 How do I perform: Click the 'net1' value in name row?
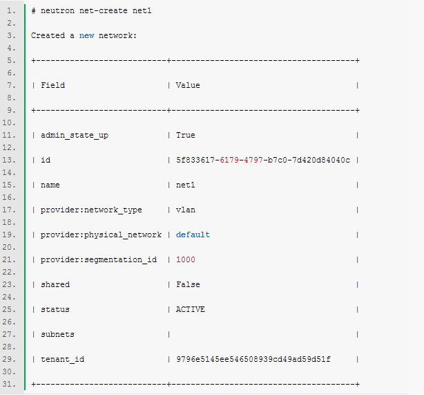(186, 185)
